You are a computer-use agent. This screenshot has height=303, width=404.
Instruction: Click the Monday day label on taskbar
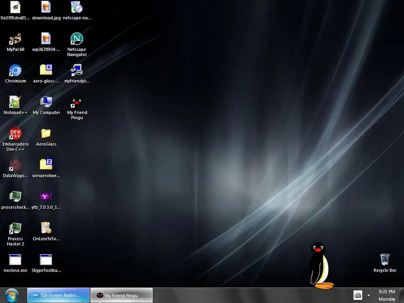coord(387,299)
